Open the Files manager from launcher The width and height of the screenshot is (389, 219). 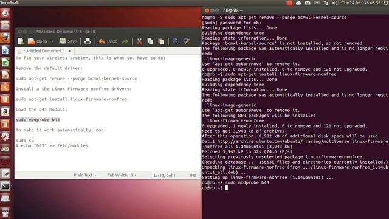click(x=5, y=26)
